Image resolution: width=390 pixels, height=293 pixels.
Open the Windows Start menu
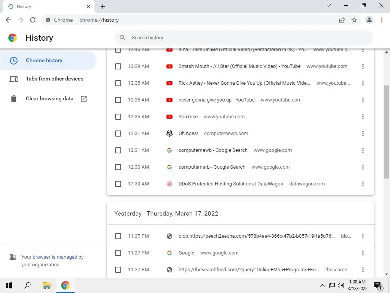click(x=9, y=285)
